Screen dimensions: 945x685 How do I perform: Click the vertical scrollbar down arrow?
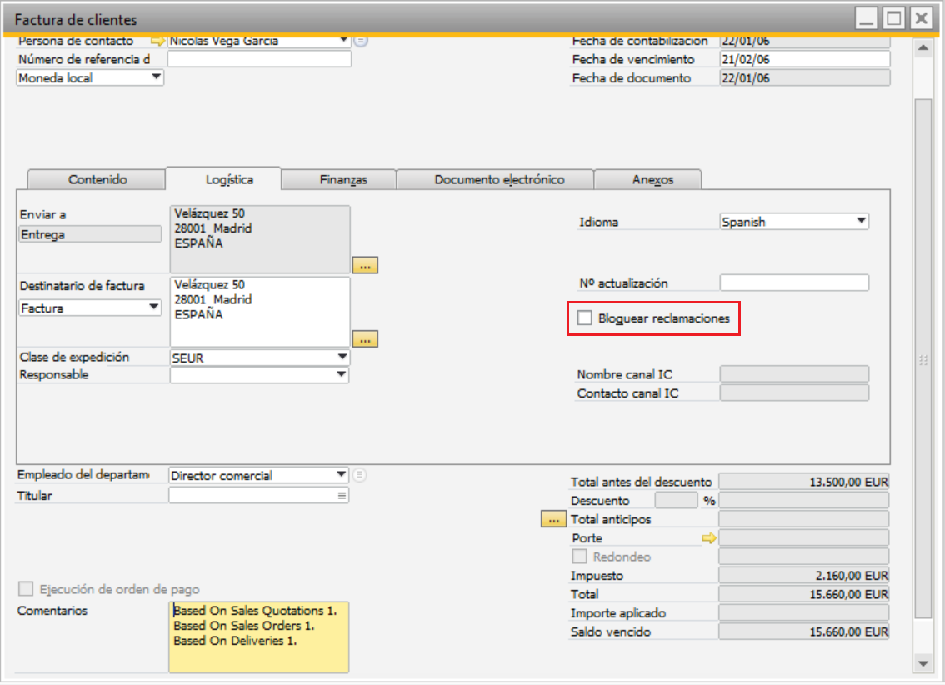[922, 662]
